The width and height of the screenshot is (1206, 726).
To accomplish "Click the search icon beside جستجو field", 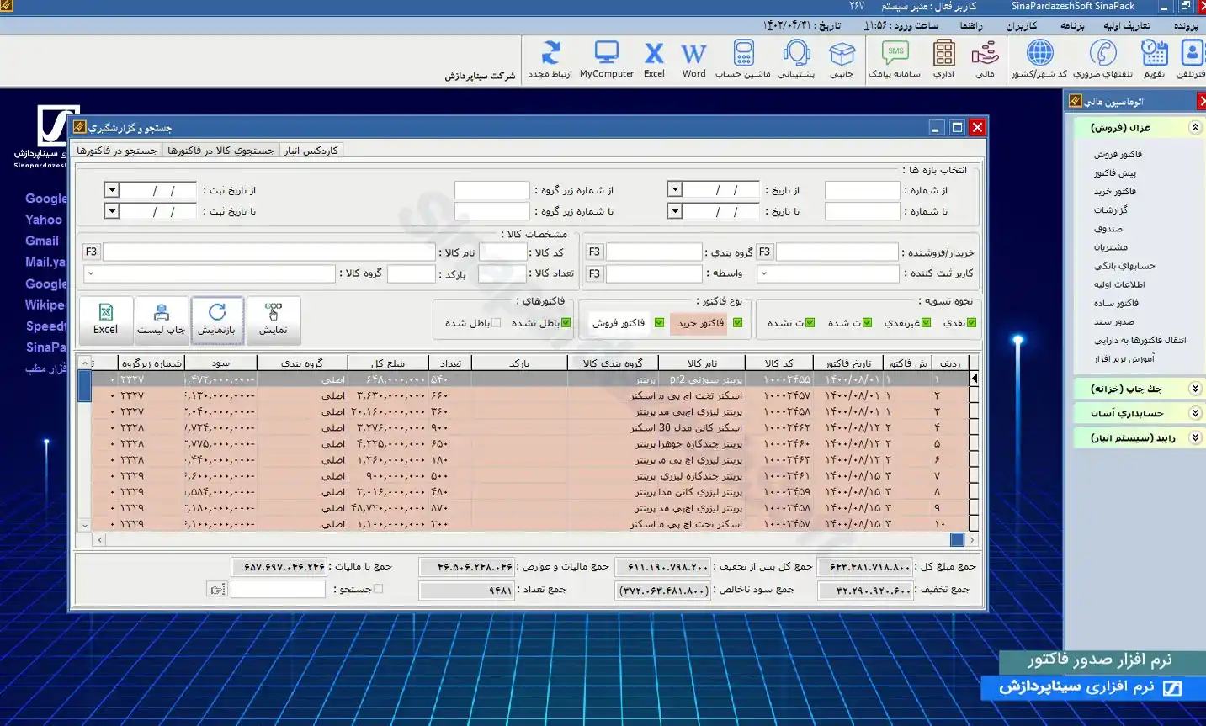I will coord(217,590).
